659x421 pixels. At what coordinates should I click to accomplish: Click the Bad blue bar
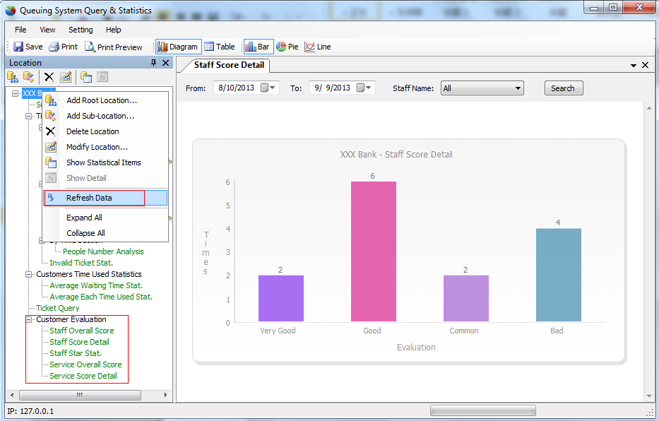tap(559, 275)
